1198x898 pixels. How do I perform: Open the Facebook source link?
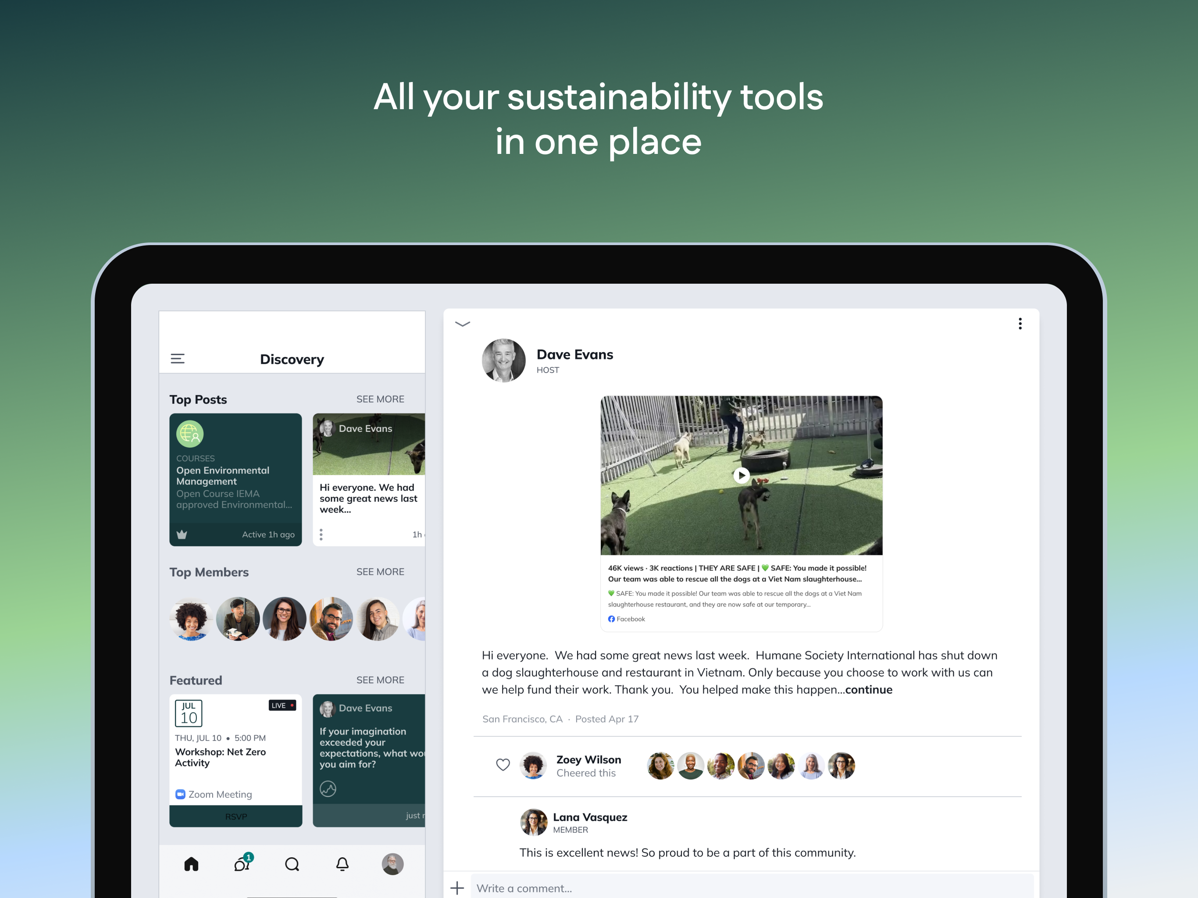click(x=627, y=619)
